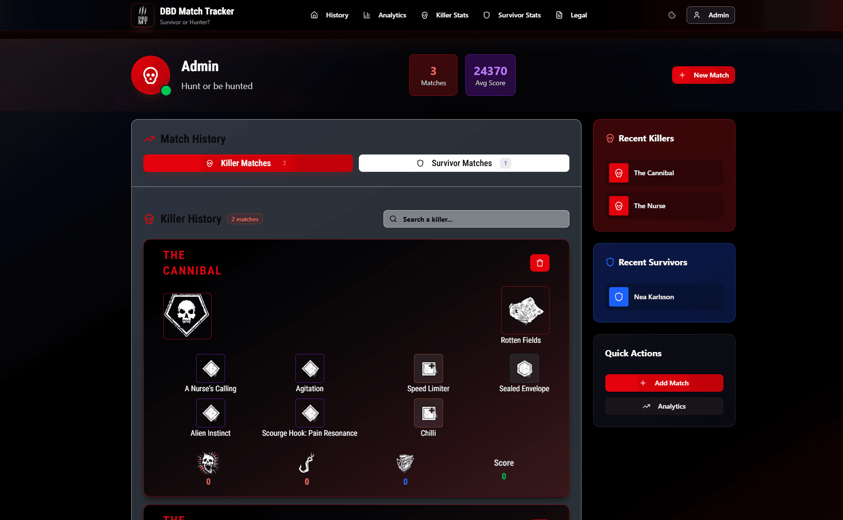Select Nea Karlsson in Recent Survivors
Image resolution: width=843 pixels, height=520 pixels.
tap(664, 297)
